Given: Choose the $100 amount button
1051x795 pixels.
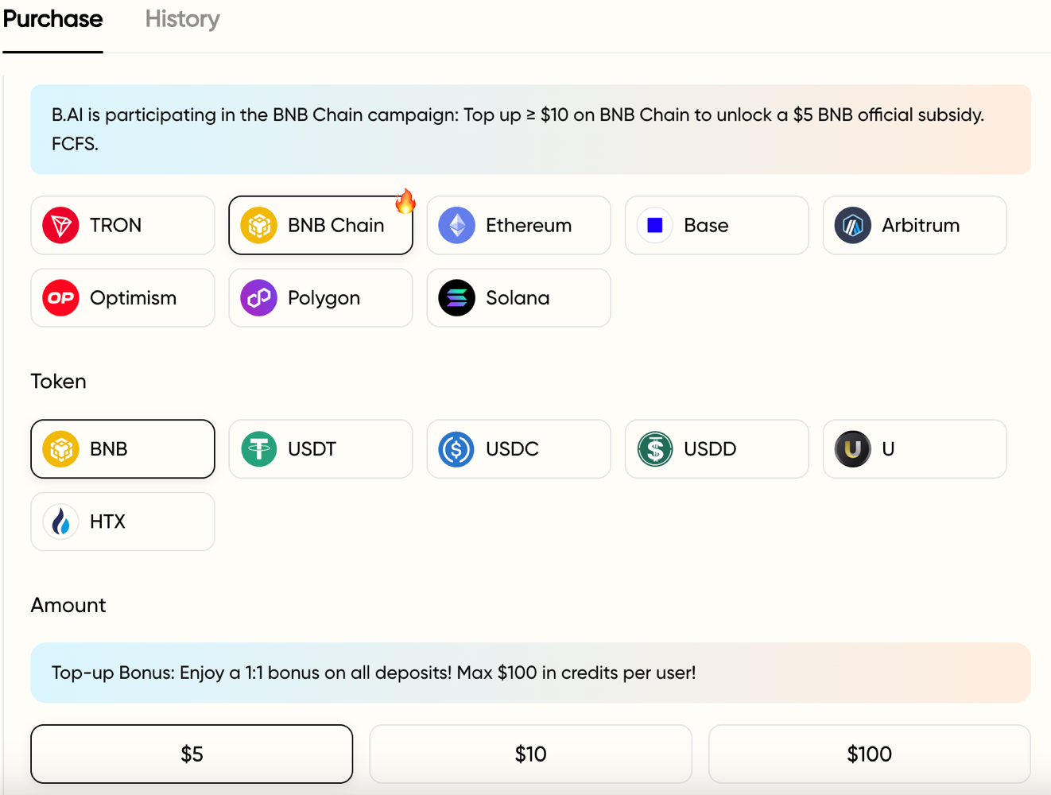Looking at the screenshot, I should click(869, 754).
